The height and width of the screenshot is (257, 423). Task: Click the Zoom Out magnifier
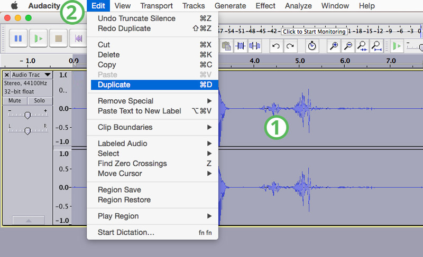point(348,46)
